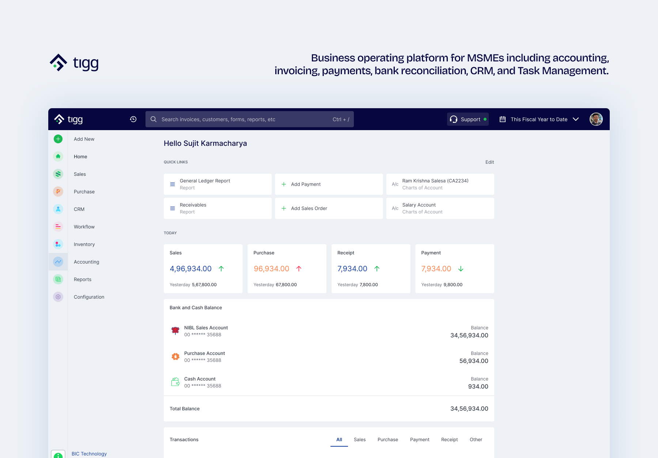The height and width of the screenshot is (458, 658).
Task: Switch to the All transactions tab
Action: 339,439
